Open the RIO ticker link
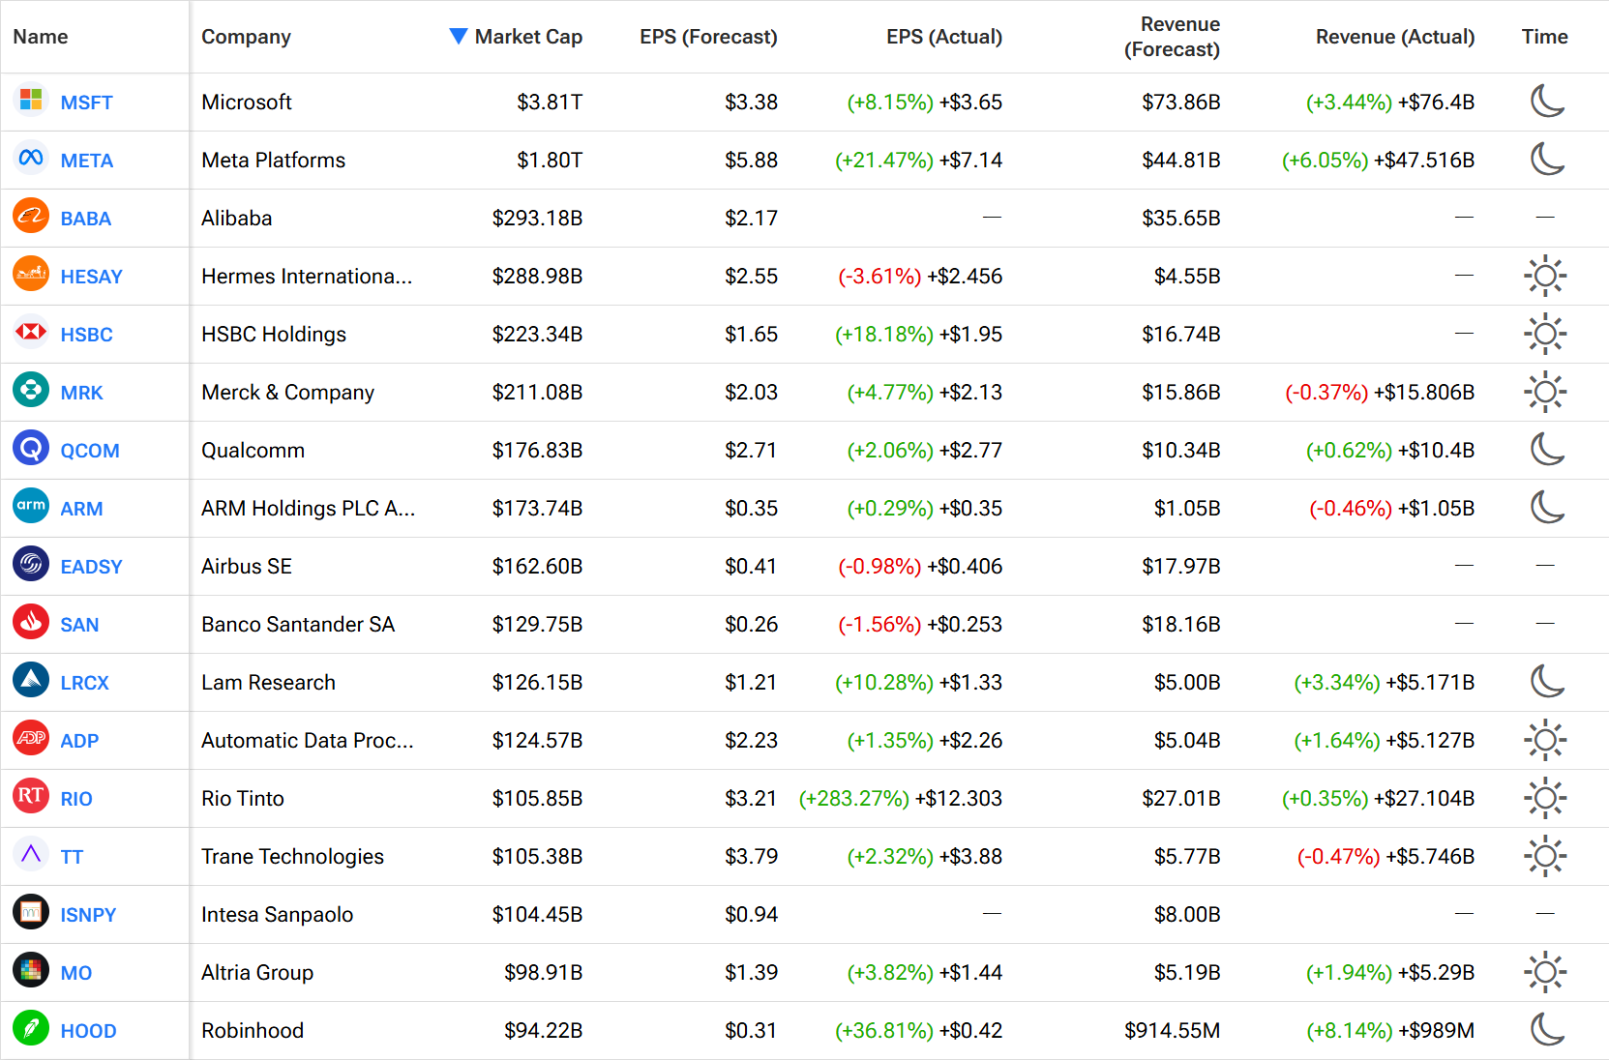Image resolution: width=1609 pixels, height=1060 pixels. coord(76,799)
